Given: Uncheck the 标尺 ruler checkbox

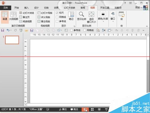Looking at the screenshot, I should coord(57,13).
